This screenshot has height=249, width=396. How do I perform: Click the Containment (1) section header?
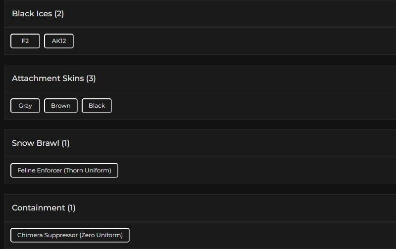click(x=198, y=208)
